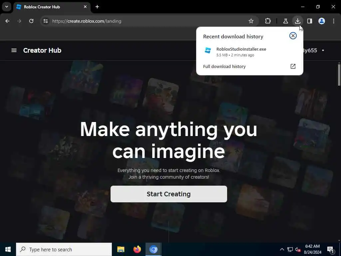Open Chrome Labs flask icon
The height and width of the screenshot is (256, 341).
[285, 21]
